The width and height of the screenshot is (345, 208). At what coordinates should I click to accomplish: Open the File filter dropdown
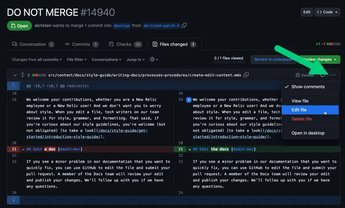pos(77,60)
